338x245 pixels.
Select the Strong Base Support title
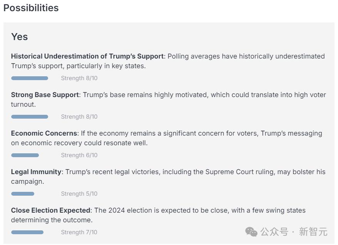[x=45, y=95]
